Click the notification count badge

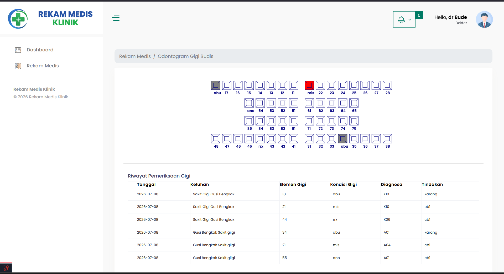pyautogui.click(x=419, y=15)
